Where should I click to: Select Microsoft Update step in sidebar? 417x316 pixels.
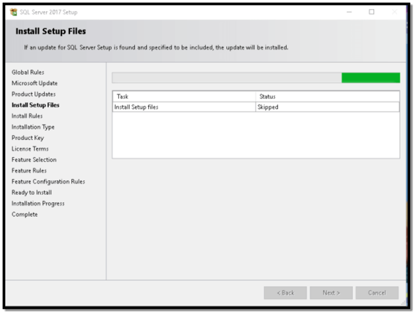pos(35,83)
